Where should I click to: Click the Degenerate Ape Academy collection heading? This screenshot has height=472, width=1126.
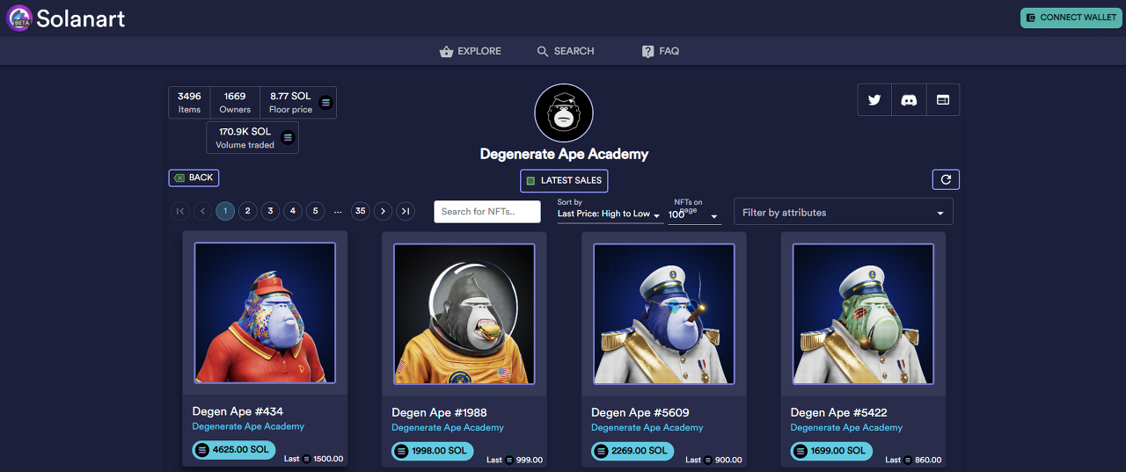point(564,154)
